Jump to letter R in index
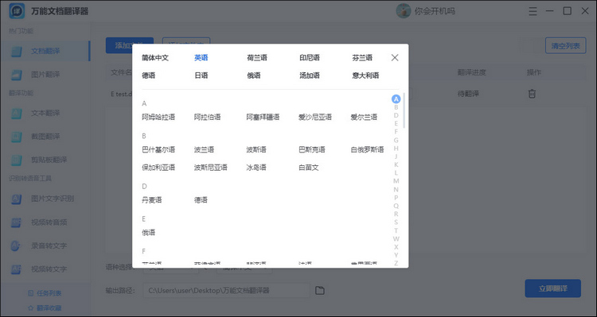The height and width of the screenshot is (317, 597). point(396,214)
